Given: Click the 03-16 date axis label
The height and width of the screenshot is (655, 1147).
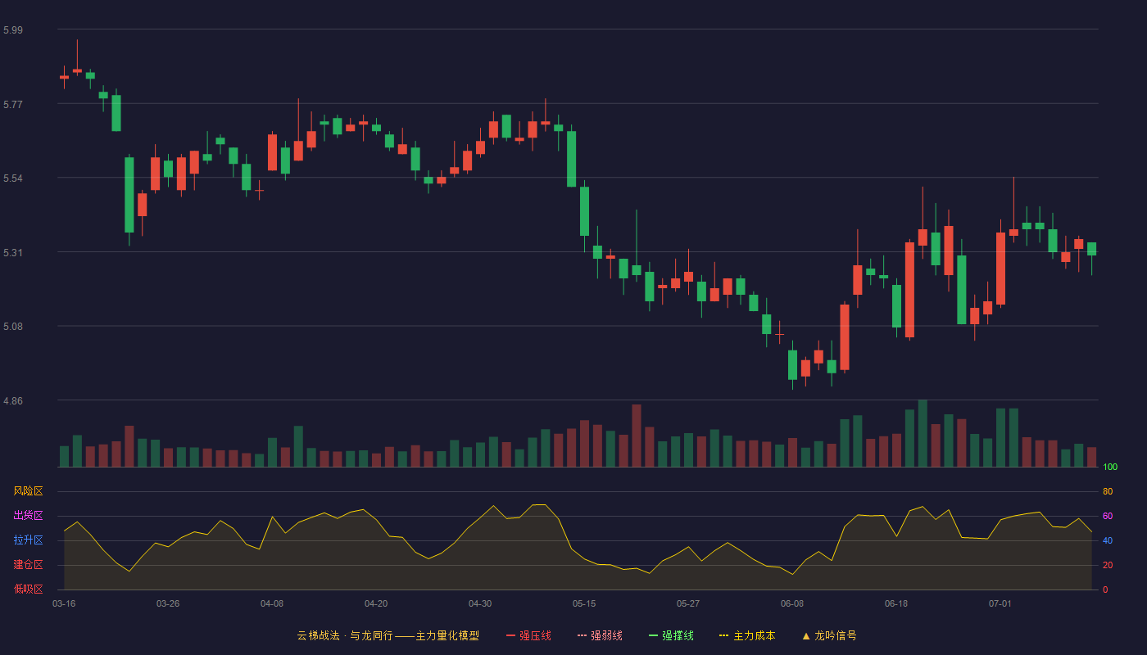Looking at the screenshot, I should pyautogui.click(x=64, y=603).
